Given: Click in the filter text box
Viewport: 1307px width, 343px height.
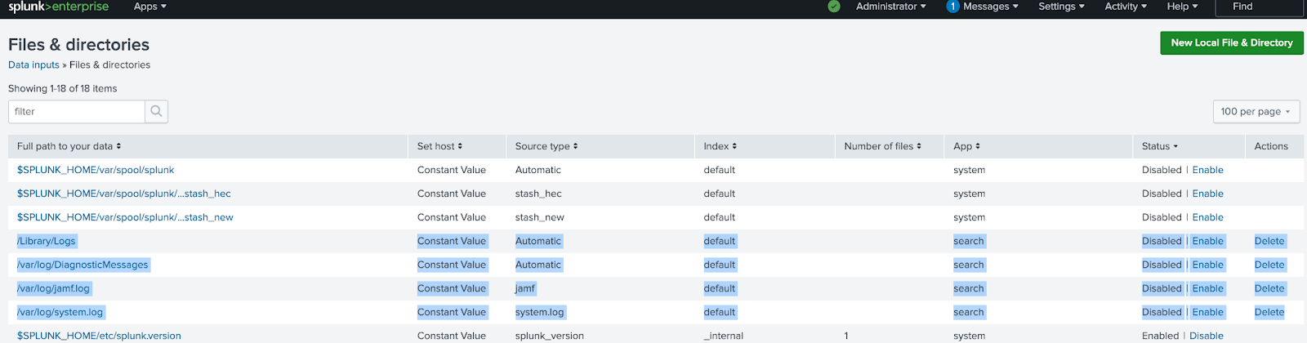Looking at the screenshot, I should (x=77, y=112).
